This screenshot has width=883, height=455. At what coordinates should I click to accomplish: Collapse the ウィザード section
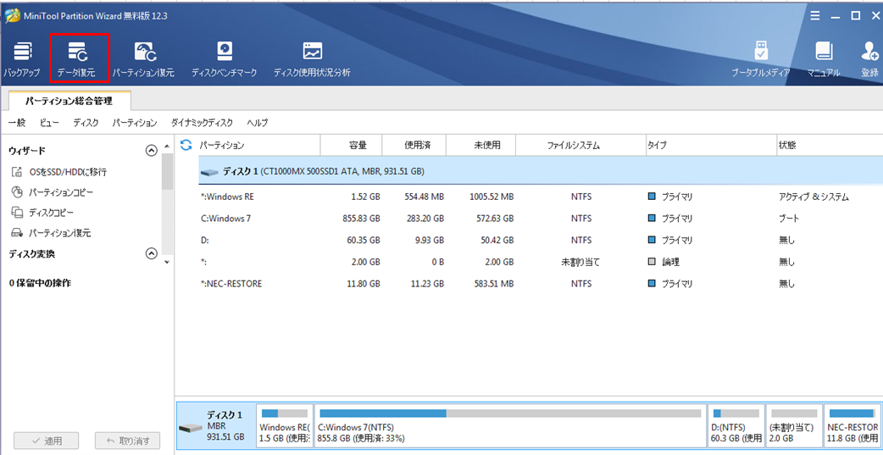coord(151,150)
